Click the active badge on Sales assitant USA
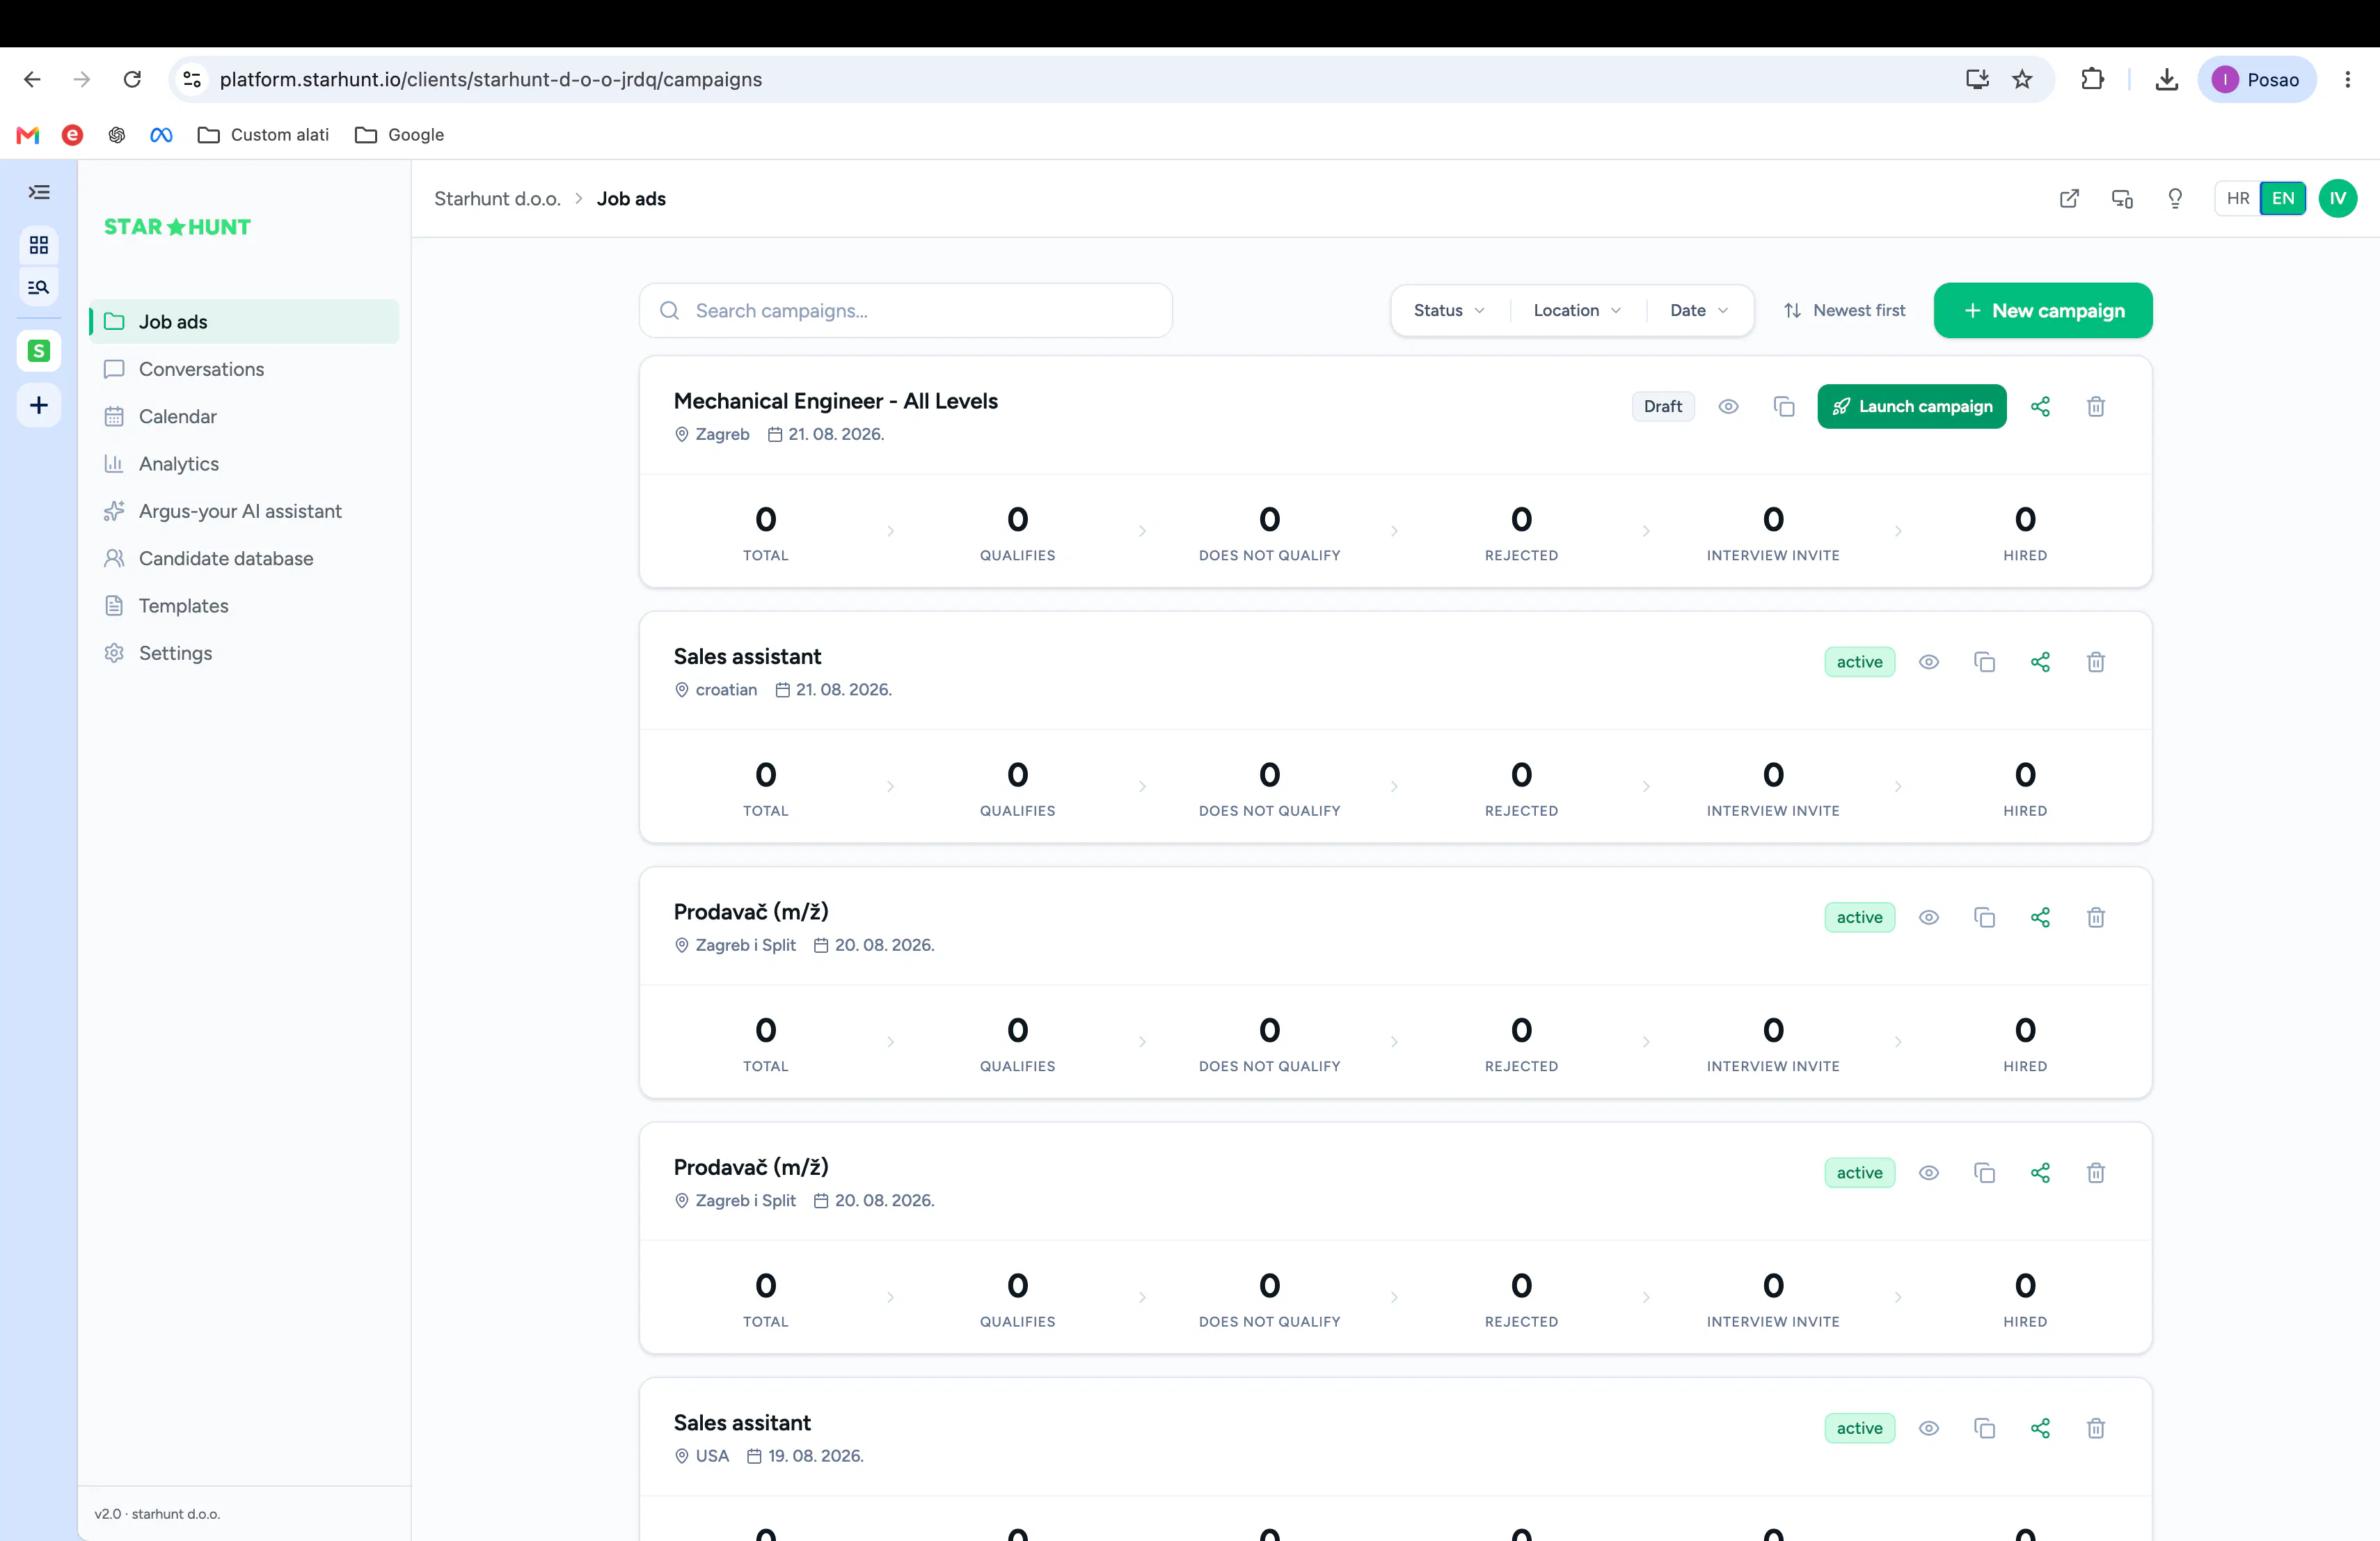The width and height of the screenshot is (2380, 1541). coord(1859,1428)
